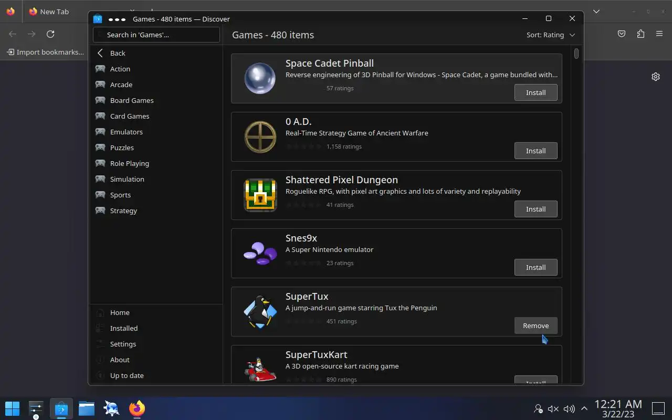Select Role Playing category

coord(156,163)
